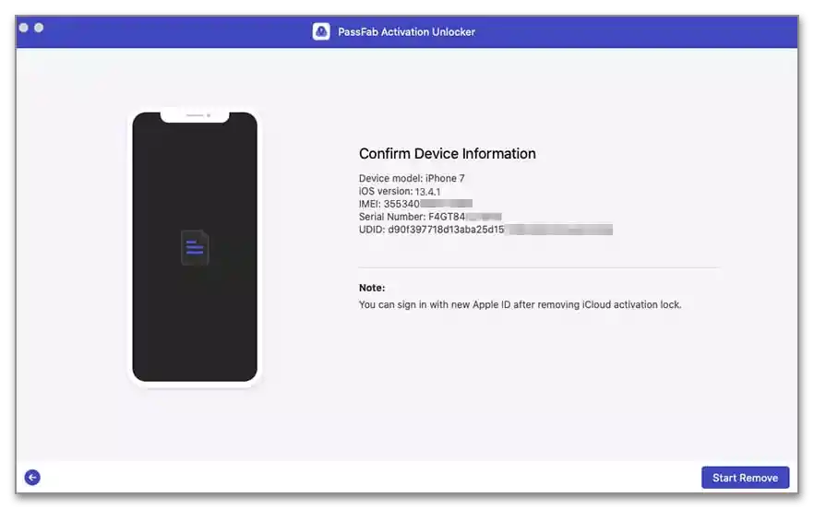The width and height of the screenshot is (814, 509).
Task: Select the UDID d90f397718d13aba25d15 line
Action: 485,230
